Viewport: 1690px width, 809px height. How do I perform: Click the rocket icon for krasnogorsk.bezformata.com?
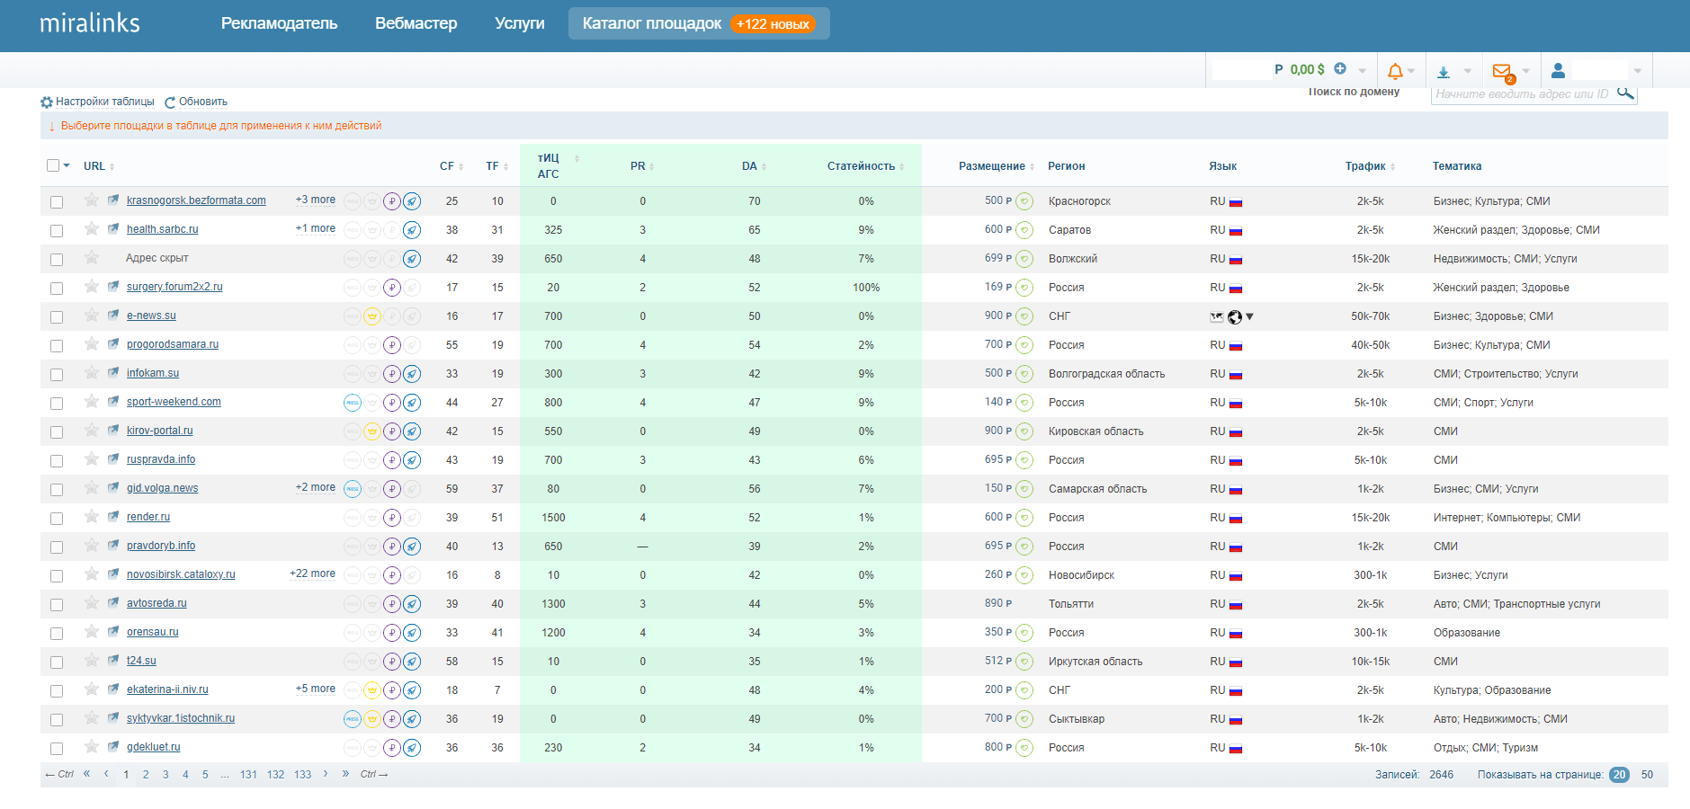pos(412,201)
